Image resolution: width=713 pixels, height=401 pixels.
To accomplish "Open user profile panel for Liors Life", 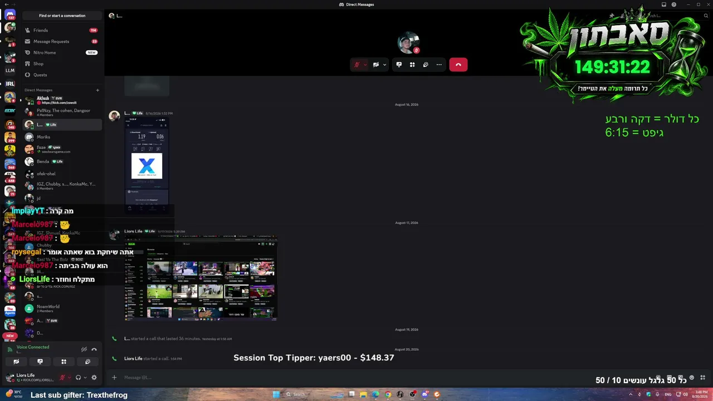I will (31, 378).
